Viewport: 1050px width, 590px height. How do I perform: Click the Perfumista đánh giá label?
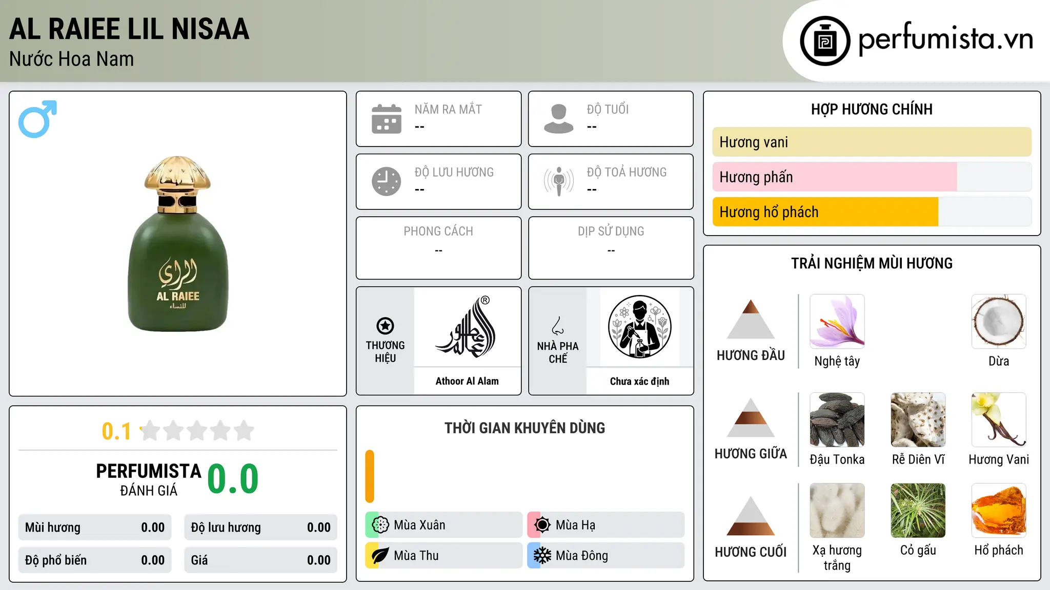tap(149, 479)
